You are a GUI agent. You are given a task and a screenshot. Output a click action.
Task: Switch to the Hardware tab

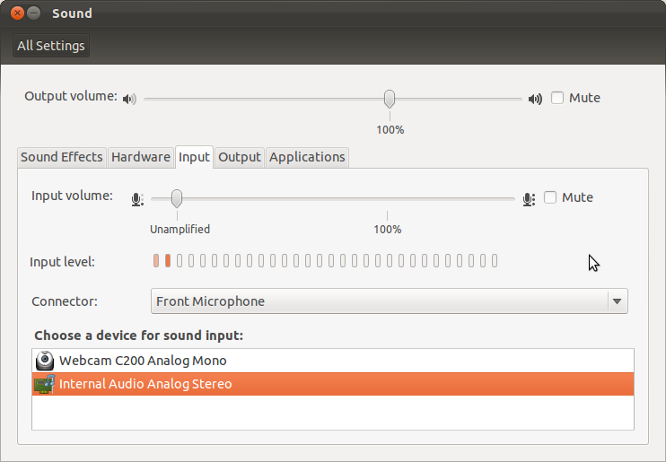[x=141, y=157]
